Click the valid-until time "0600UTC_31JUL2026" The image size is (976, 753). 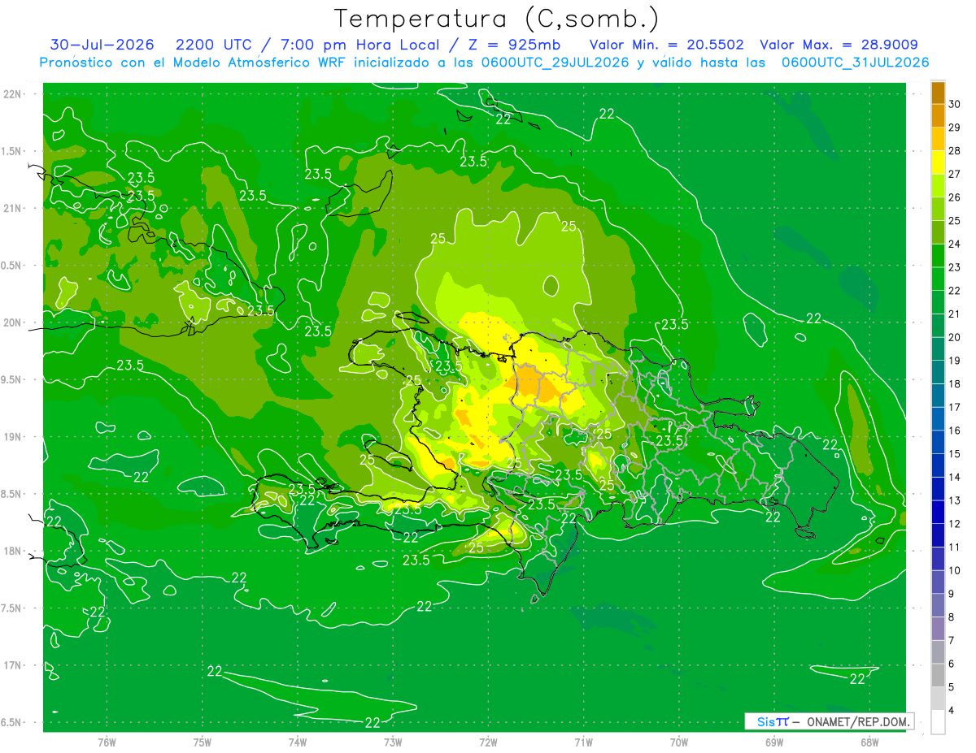pyautogui.click(x=855, y=62)
